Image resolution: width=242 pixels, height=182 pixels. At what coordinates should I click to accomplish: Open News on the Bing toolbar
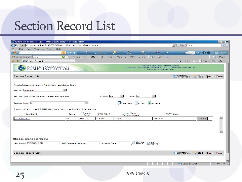click(x=86, y=53)
